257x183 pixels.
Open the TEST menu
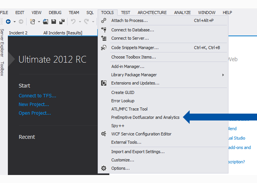(x=126, y=13)
